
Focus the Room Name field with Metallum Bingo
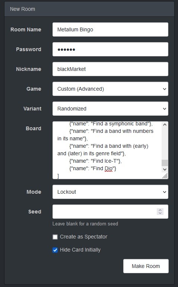point(110,29)
